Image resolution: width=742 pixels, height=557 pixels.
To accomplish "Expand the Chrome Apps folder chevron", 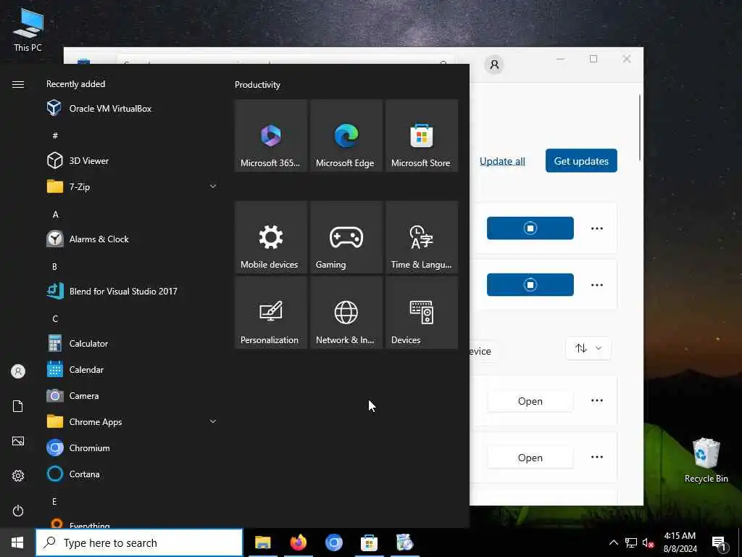I will click(213, 421).
